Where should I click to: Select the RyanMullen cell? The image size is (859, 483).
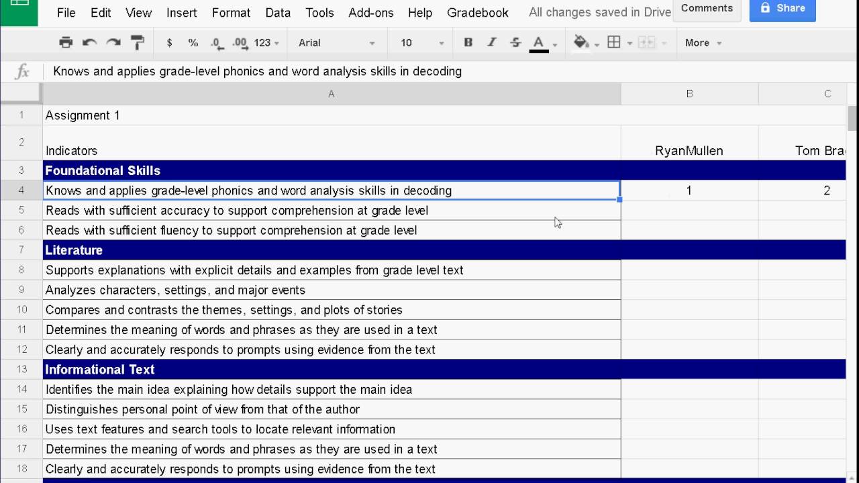point(689,143)
